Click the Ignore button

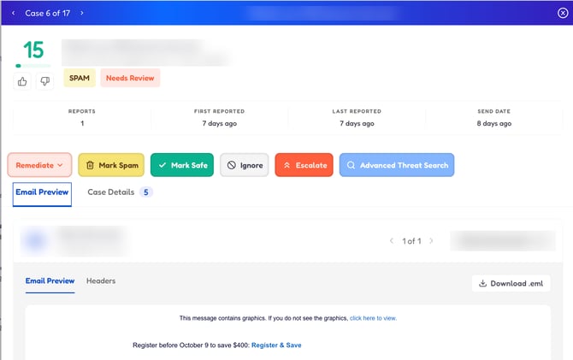pos(244,165)
